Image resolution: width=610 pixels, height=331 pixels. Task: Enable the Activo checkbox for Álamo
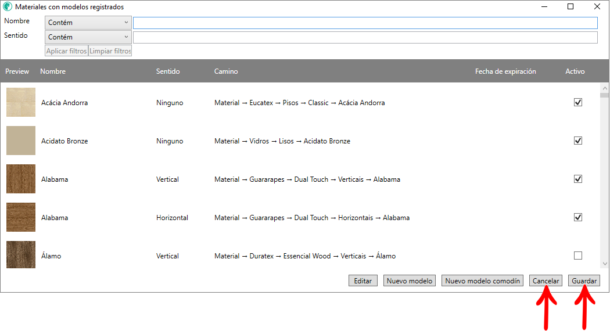pyautogui.click(x=577, y=256)
